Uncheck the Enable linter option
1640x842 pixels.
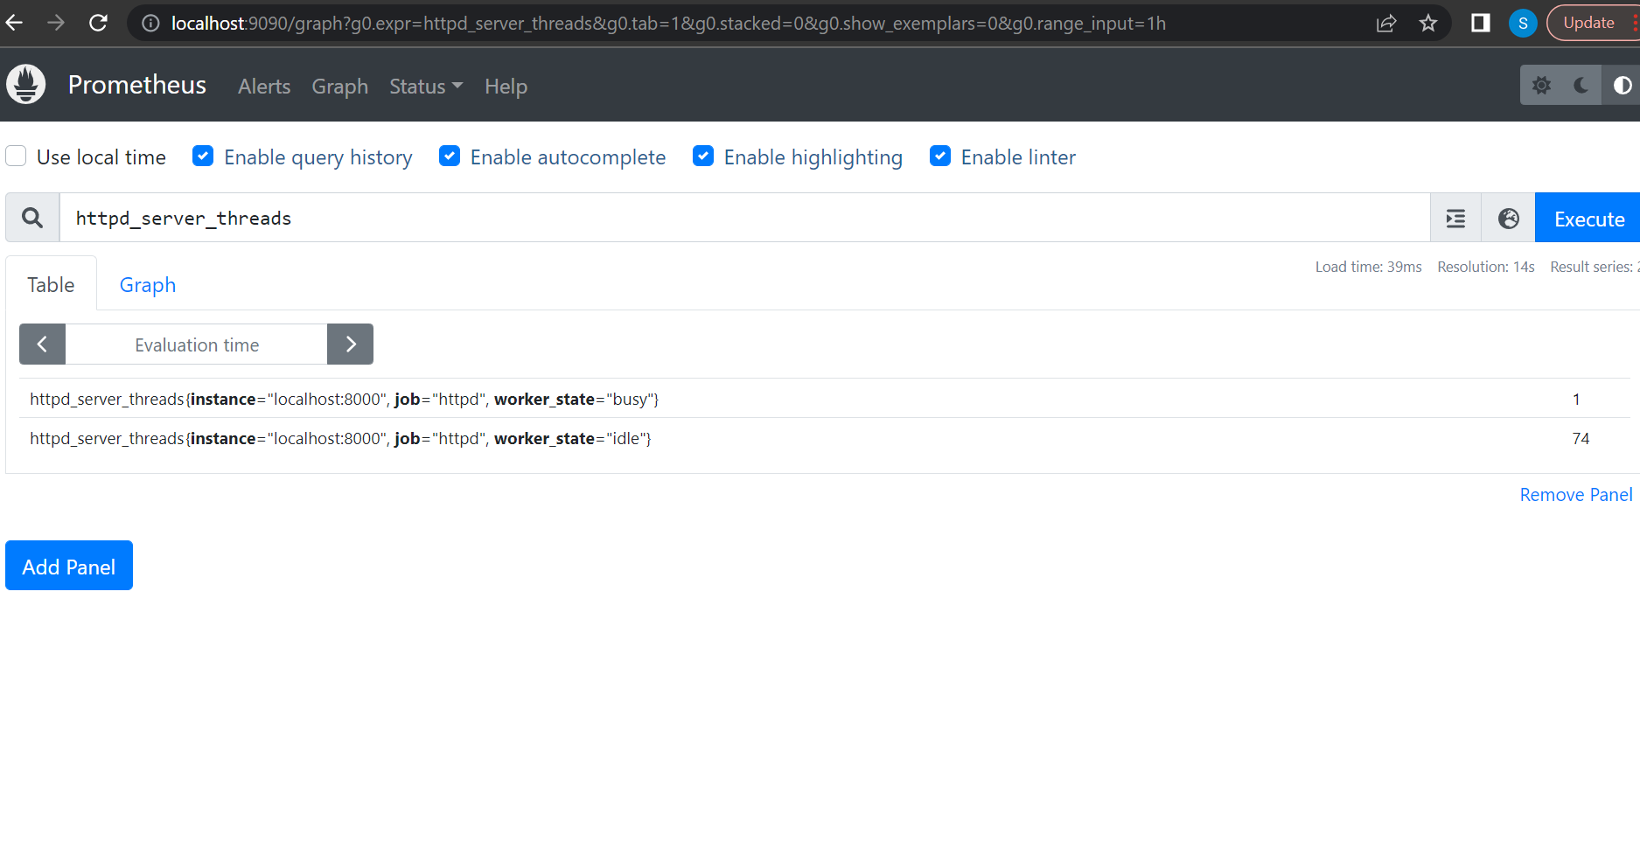pyautogui.click(x=940, y=157)
